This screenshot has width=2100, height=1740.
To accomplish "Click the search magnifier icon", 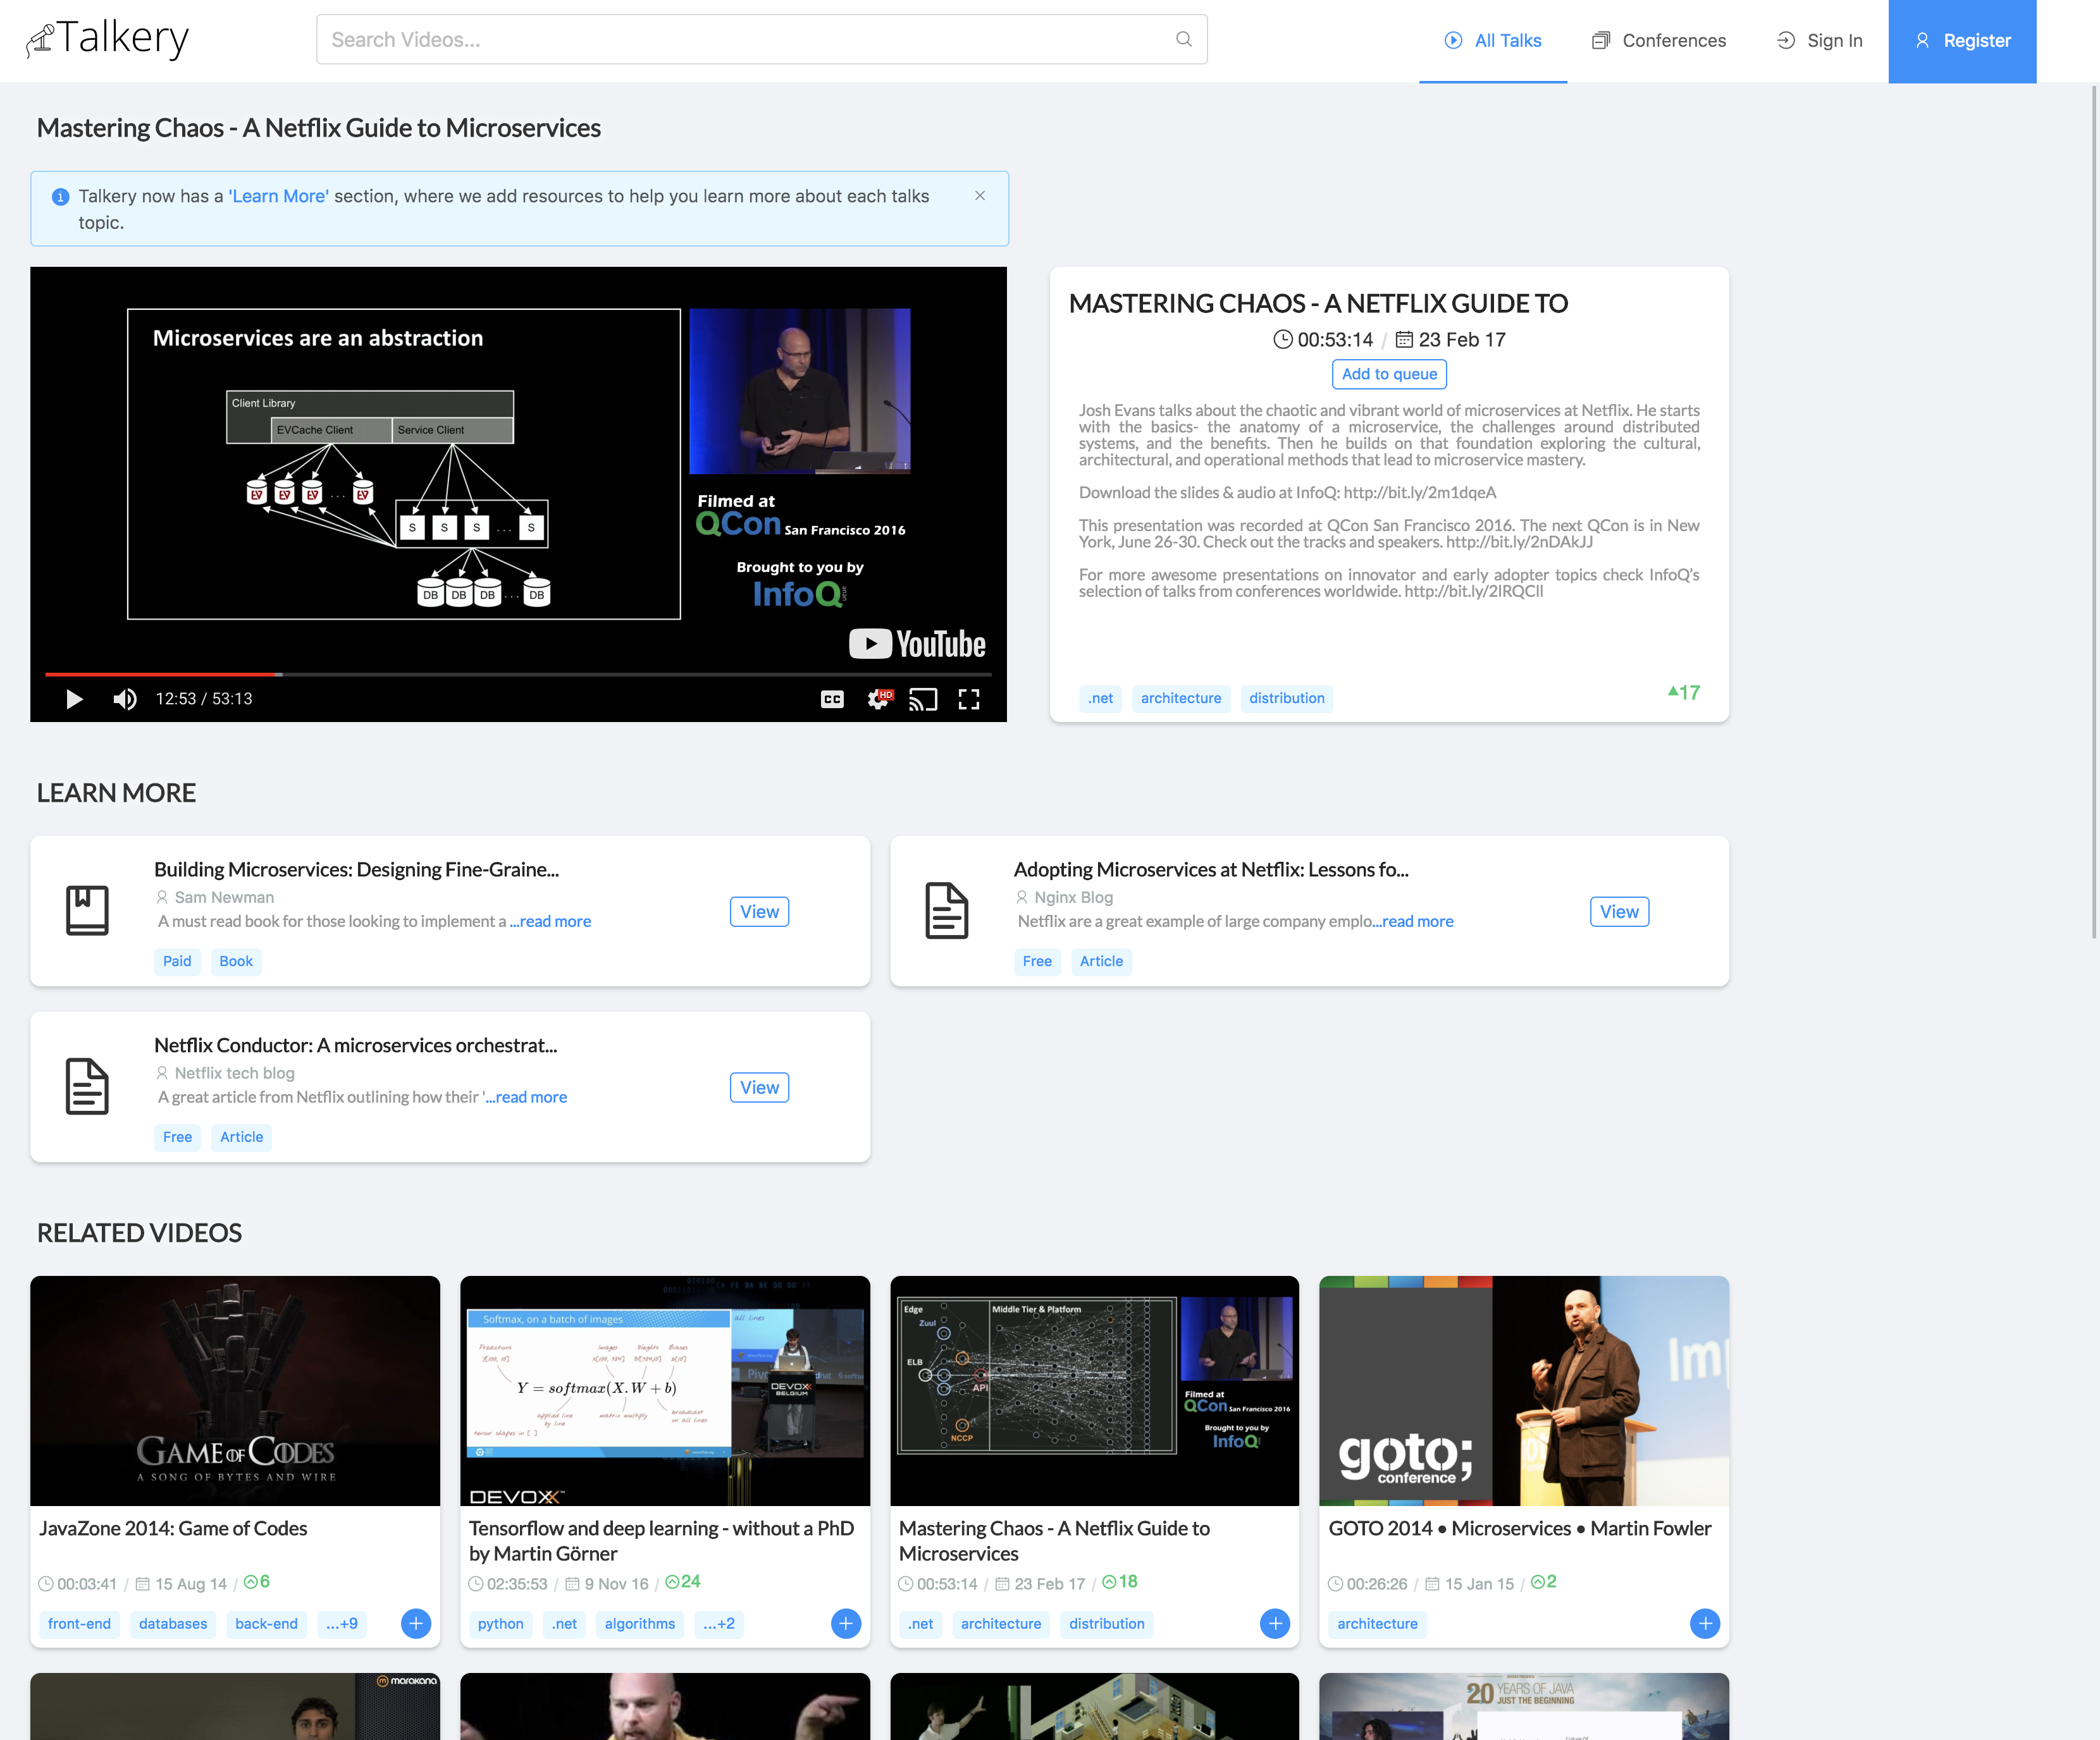I will (1183, 39).
